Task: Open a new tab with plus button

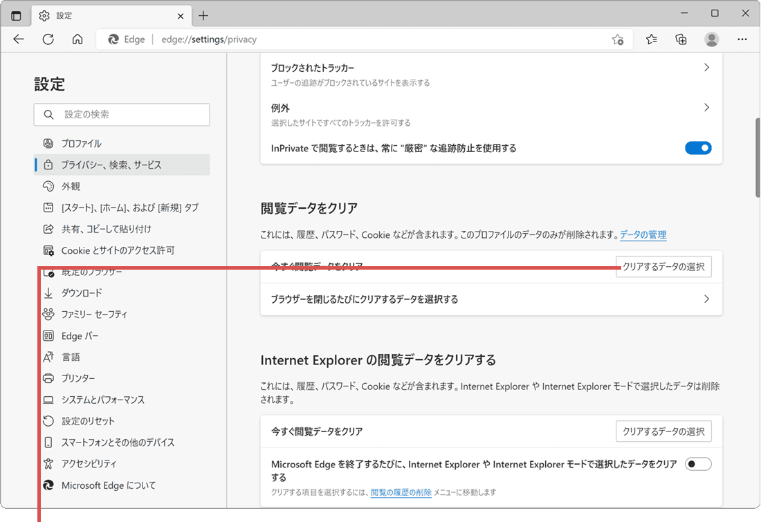Action: click(x=203, y=15)
